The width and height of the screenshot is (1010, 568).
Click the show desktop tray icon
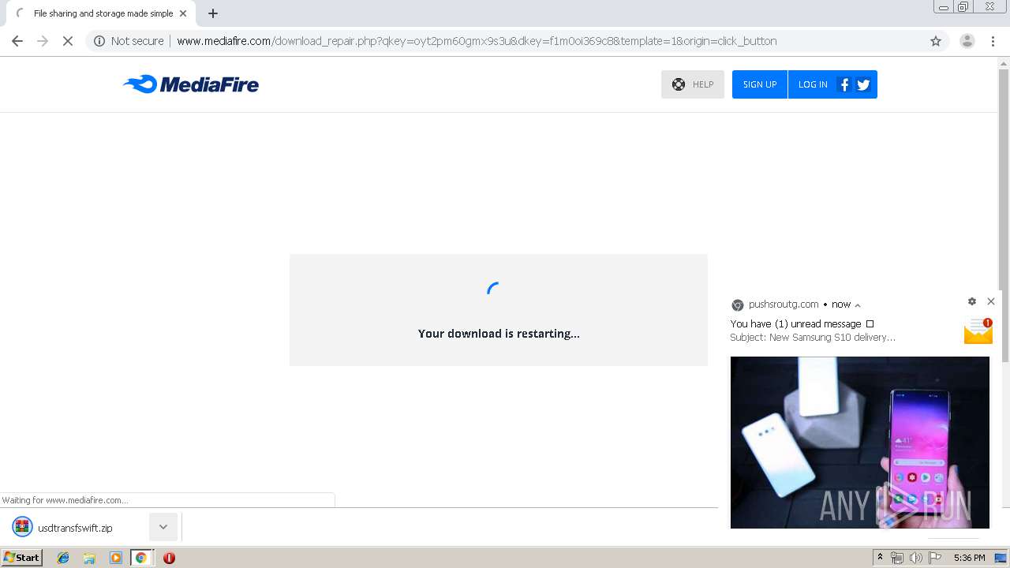(x=1001, y=558)
